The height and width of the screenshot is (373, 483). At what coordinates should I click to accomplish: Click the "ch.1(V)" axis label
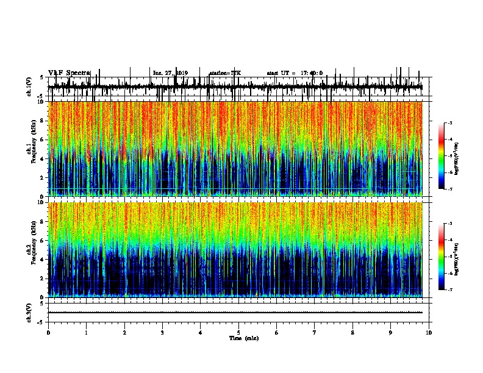pyautogui.click(x=29, y=87)
